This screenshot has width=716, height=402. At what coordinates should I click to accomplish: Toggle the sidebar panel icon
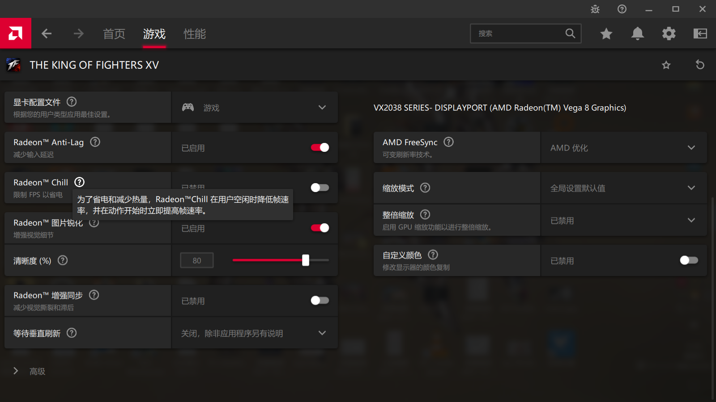(700, 33)
